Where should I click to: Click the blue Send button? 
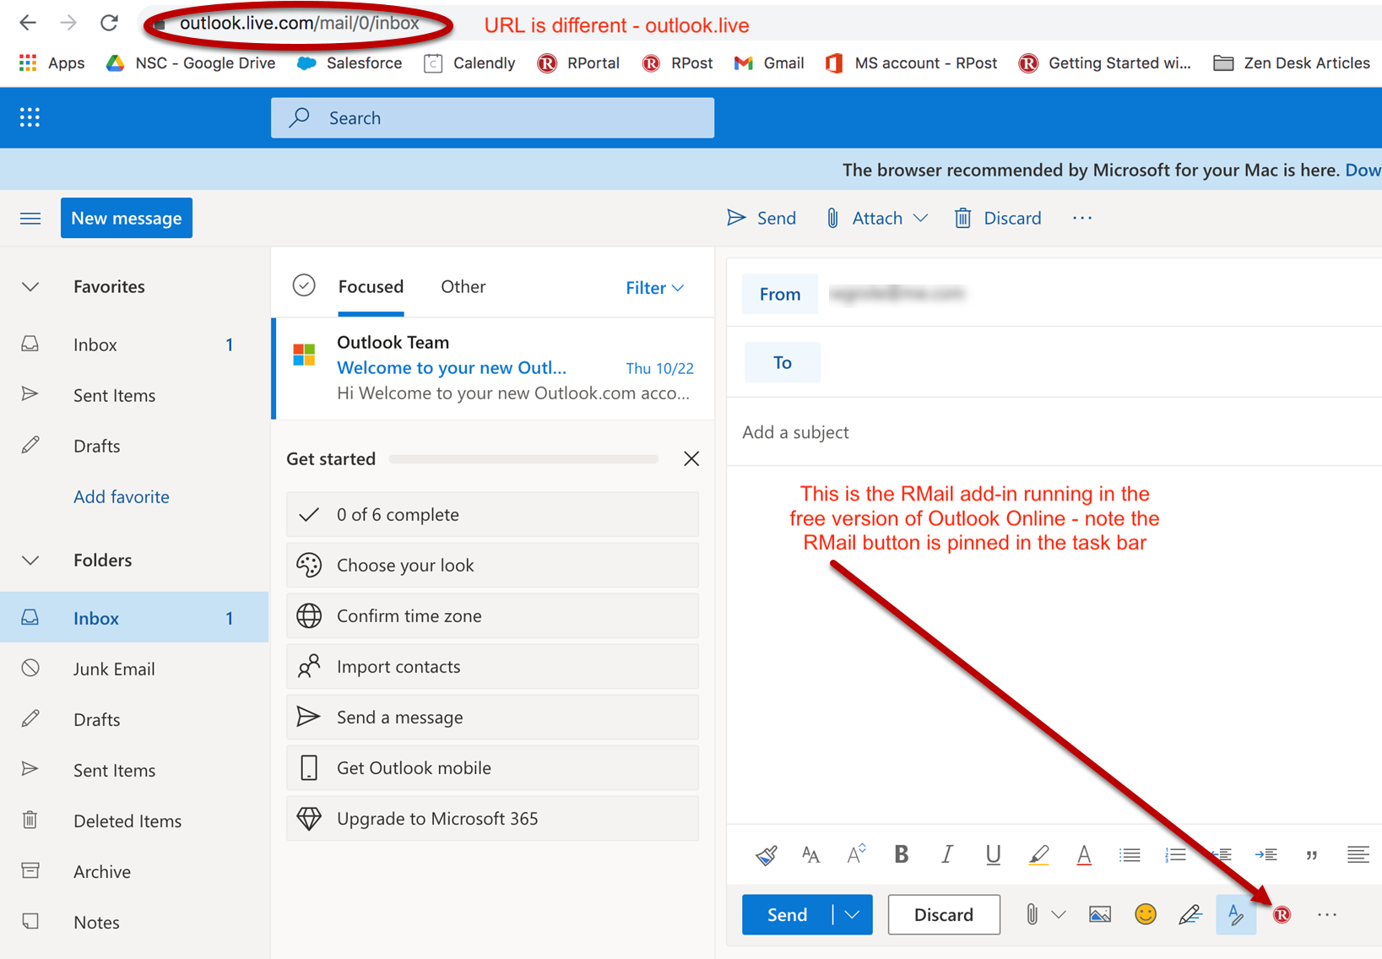pyautogui.click(x=787, y=914)
